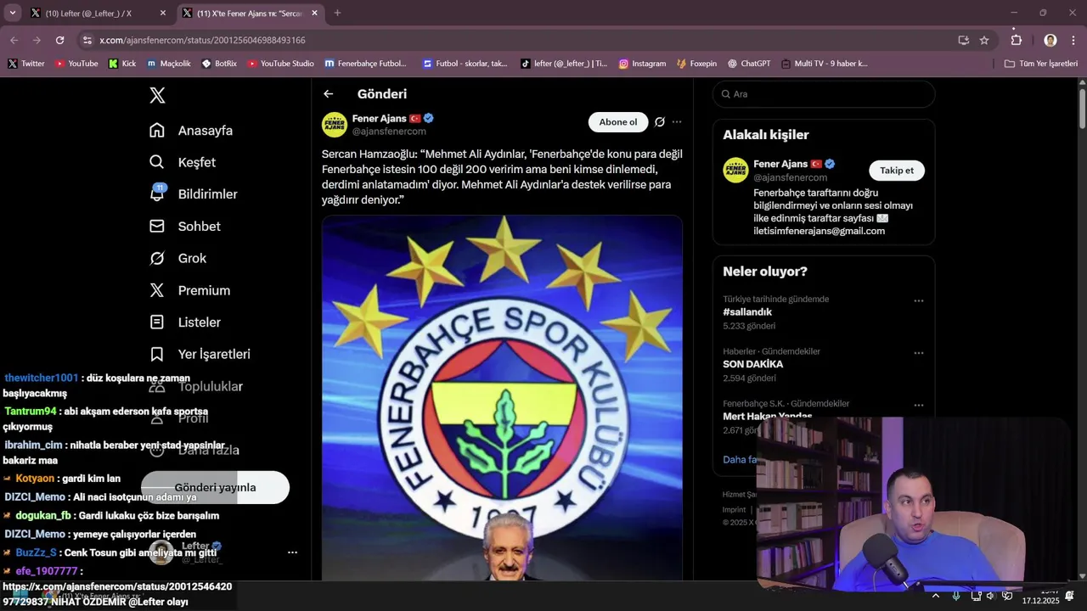
Task: Click the install app icon in the address bar
Action: click(x=963, y=40)
